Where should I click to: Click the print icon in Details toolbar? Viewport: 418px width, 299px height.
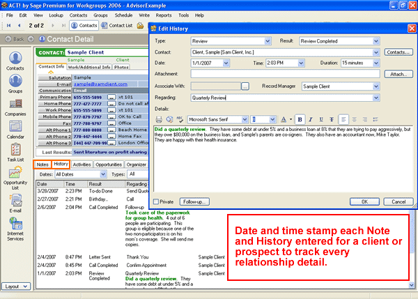click(x=159, y=119)
